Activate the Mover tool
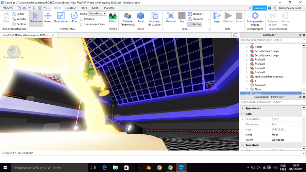This screenshot has width=306, height=172. point(48,18)
